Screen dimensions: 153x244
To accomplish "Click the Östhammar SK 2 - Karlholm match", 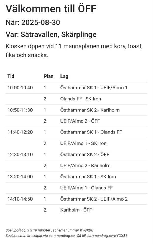I will point(90,110).
